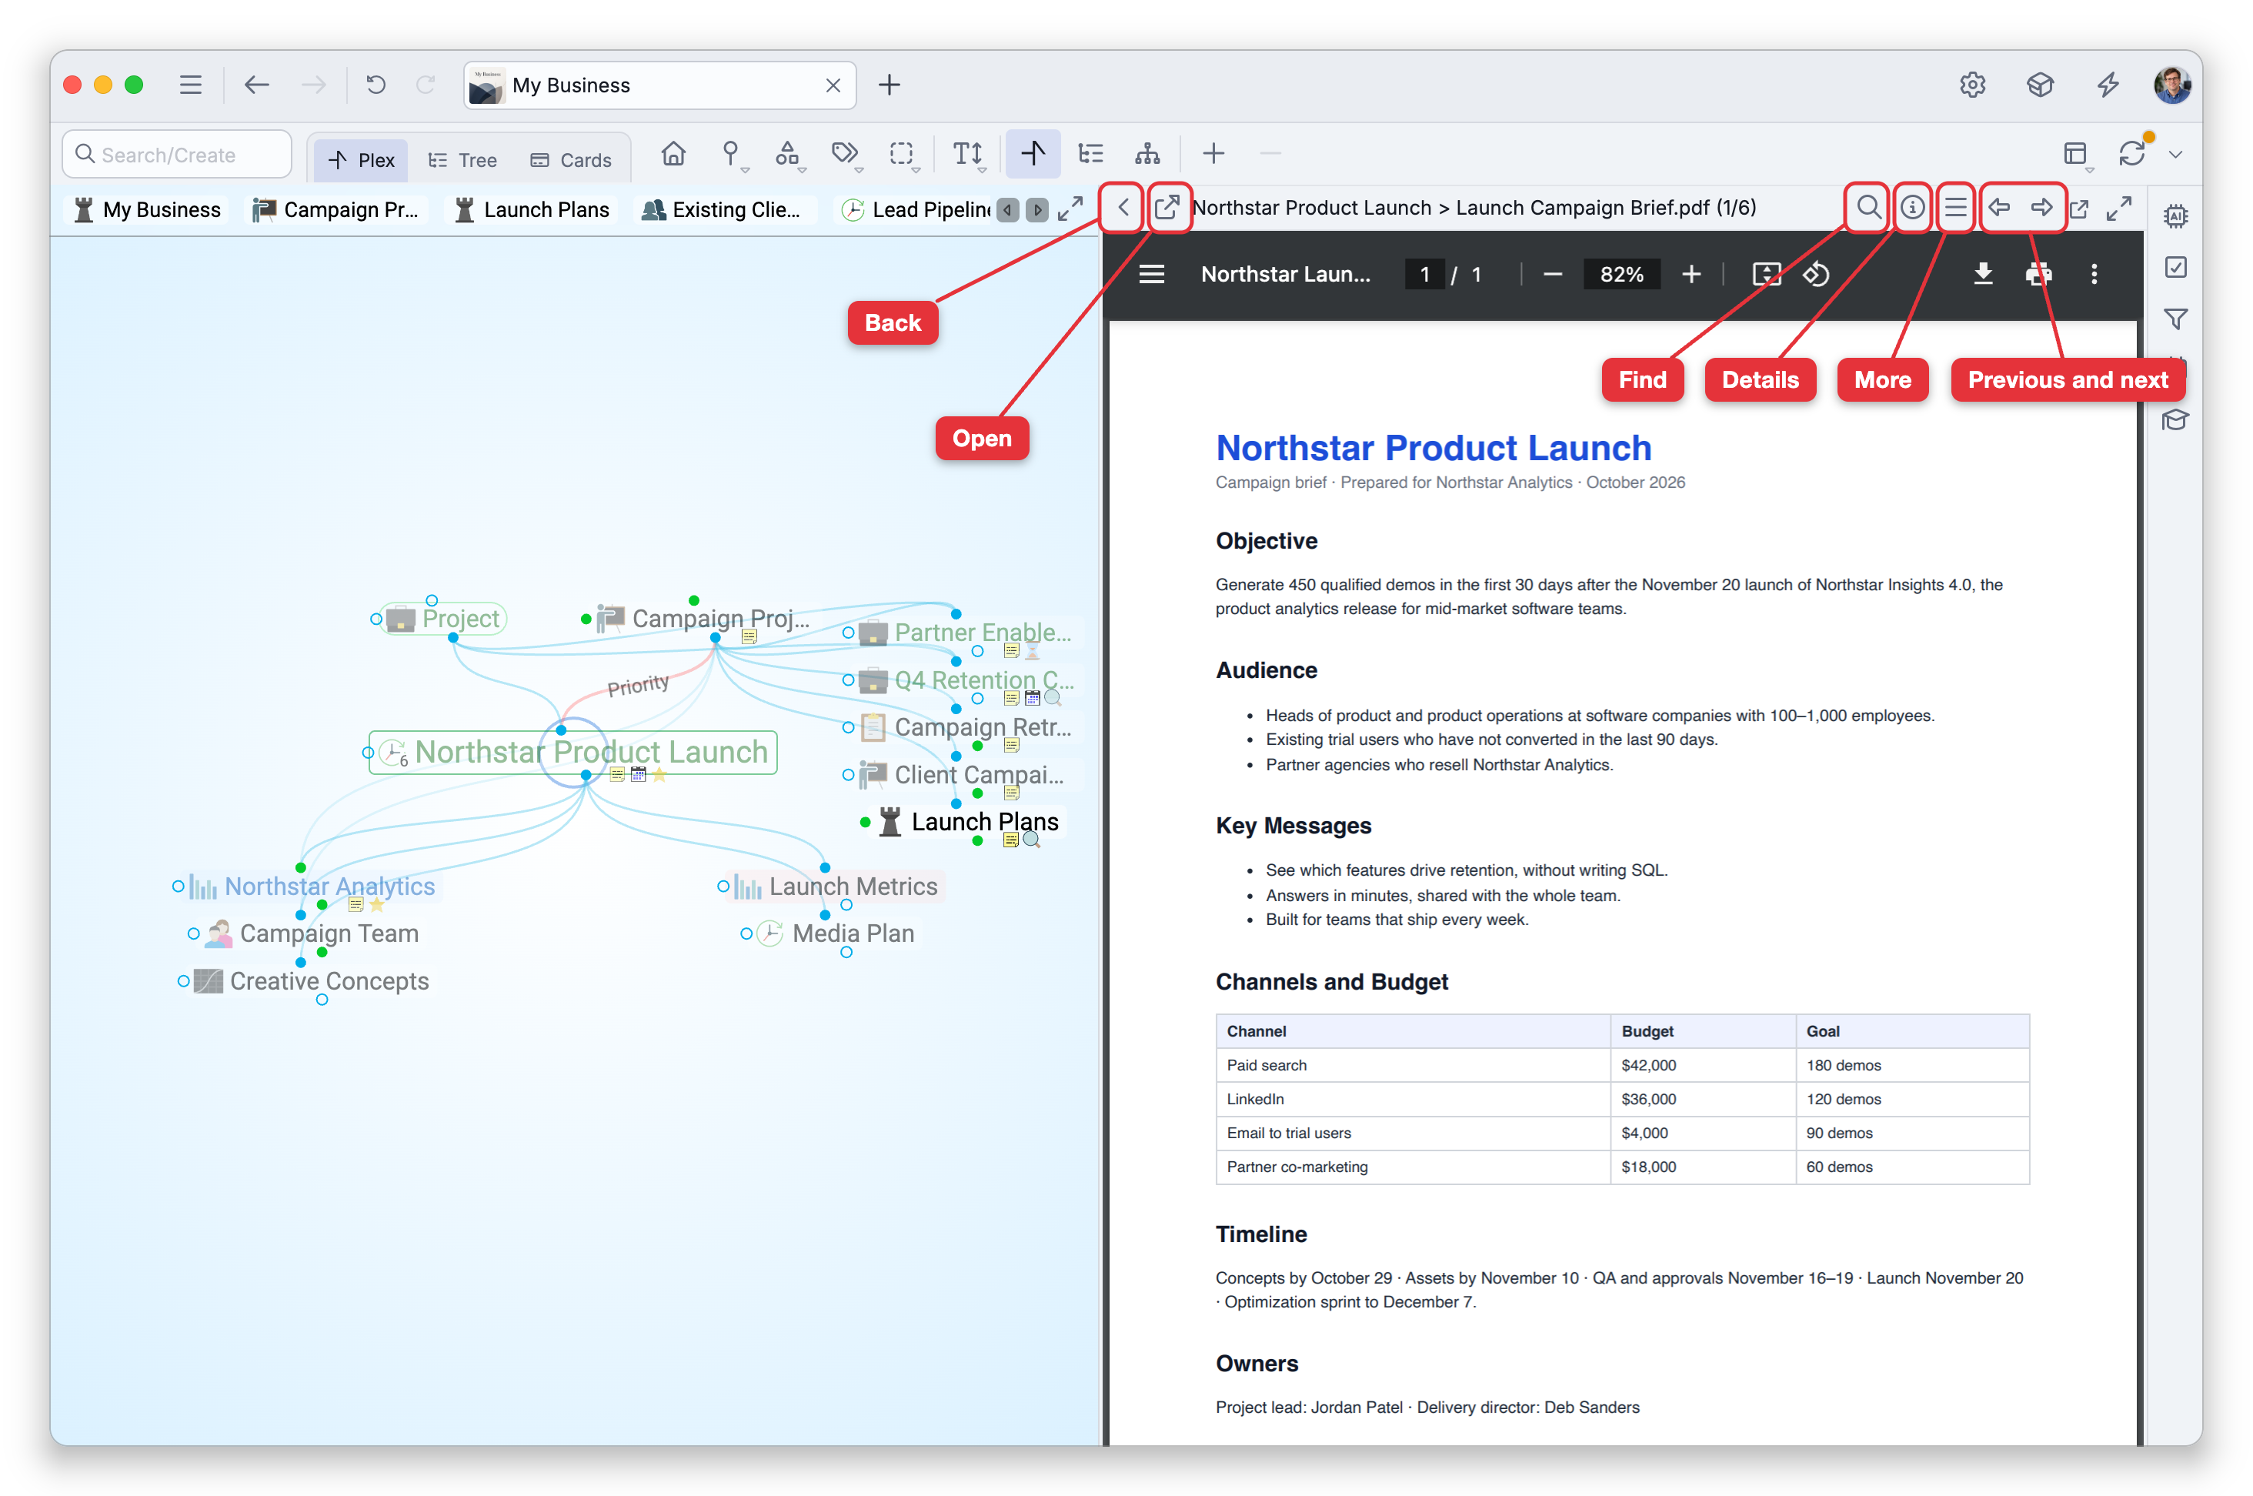Image resolution: width=2253 pixels, height=1496 pixels.
Task: Click the selection box icon in toolbar
Action: click(x=901, y=154)
